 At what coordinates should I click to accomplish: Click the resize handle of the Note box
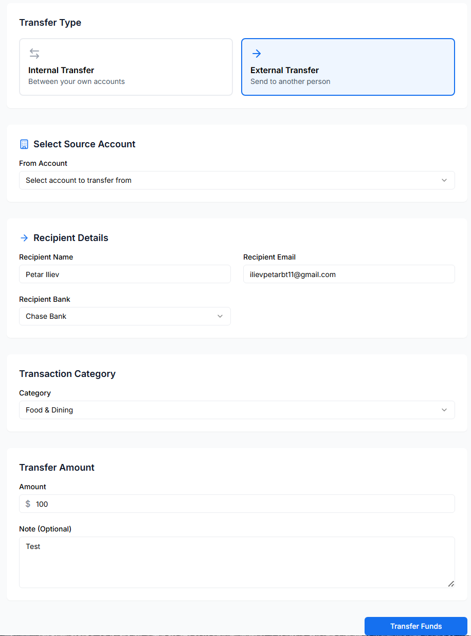451,584
